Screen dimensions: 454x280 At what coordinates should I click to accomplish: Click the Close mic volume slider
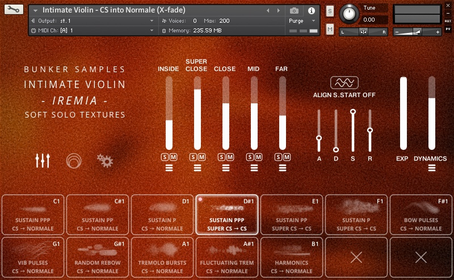225,114
